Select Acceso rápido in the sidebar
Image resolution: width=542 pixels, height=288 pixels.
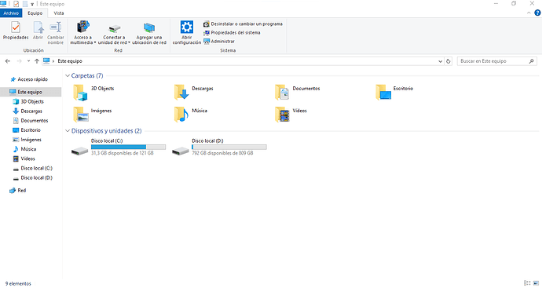pyautogui.click(x=29, y=79)
